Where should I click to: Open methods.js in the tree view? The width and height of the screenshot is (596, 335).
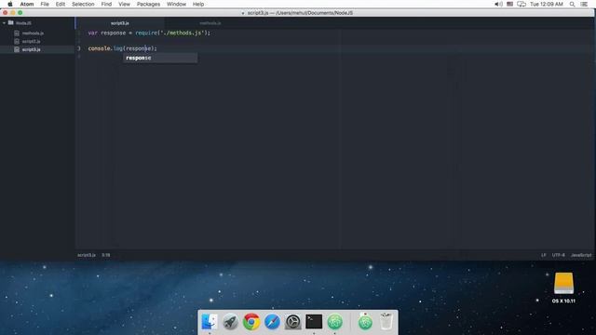pyautogui.click(x=33, y=33)
